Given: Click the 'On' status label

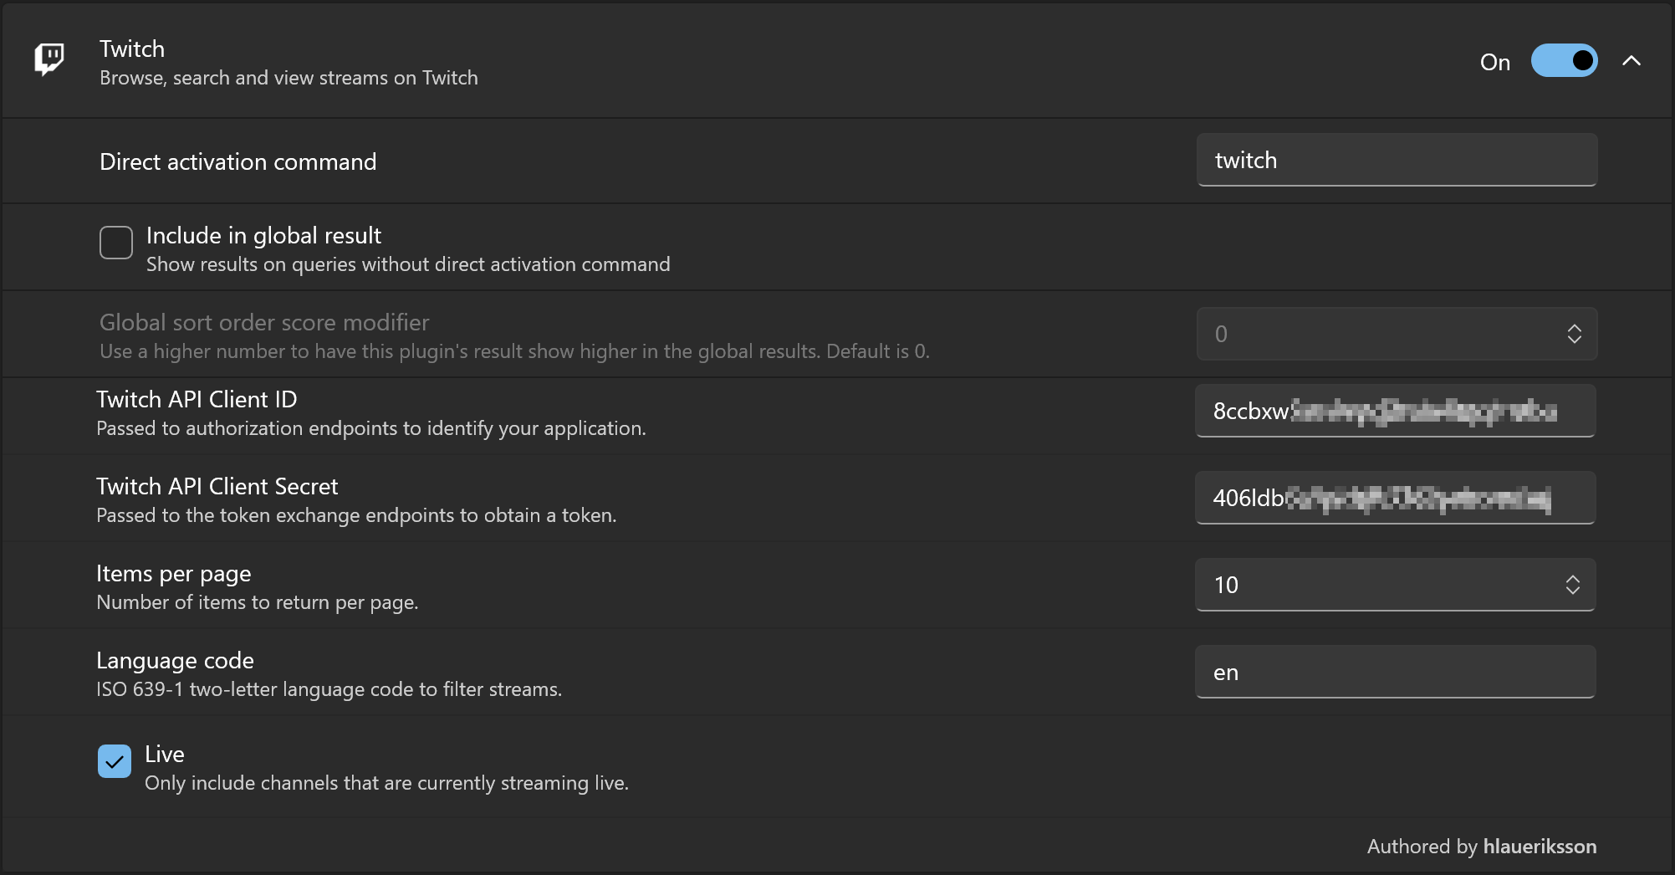Looking at the screenshot, I should pos(1495,62).
